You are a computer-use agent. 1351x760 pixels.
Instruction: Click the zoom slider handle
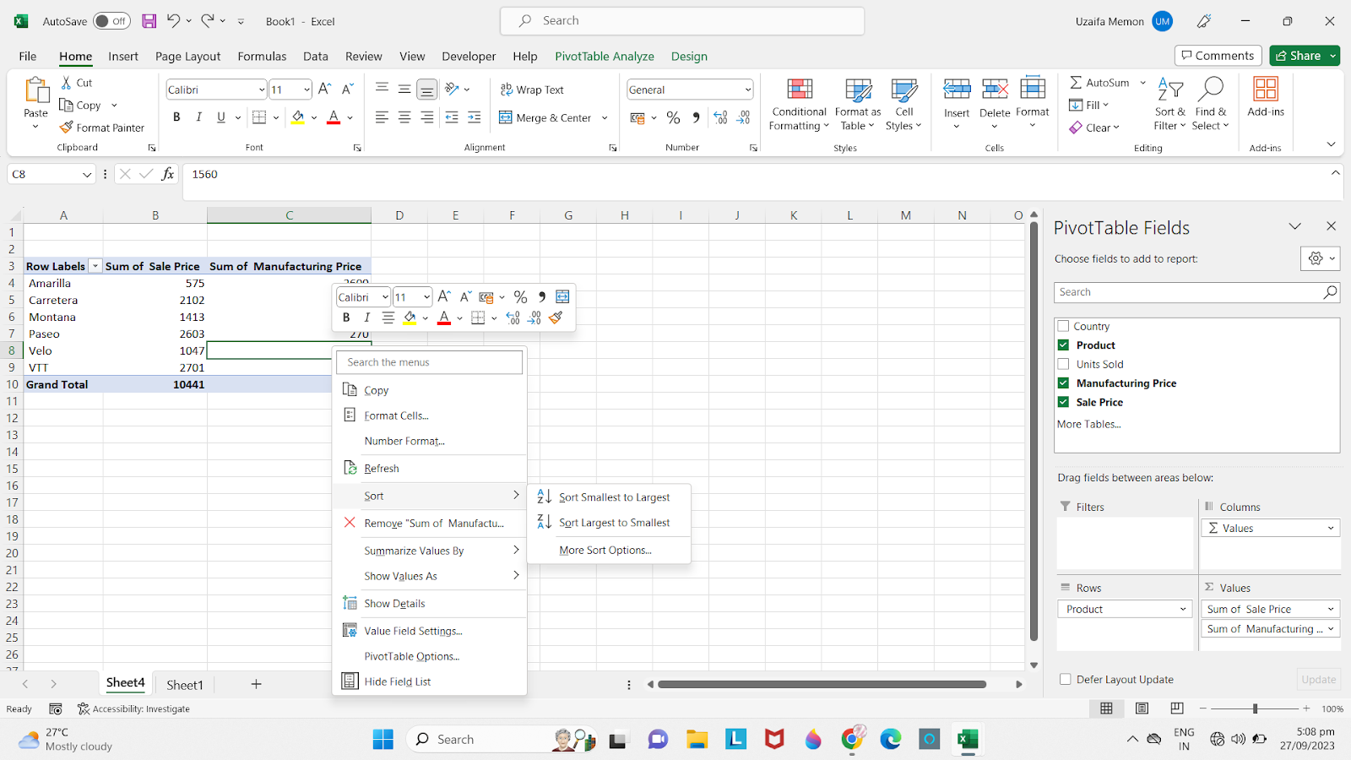coord(1255,708)
